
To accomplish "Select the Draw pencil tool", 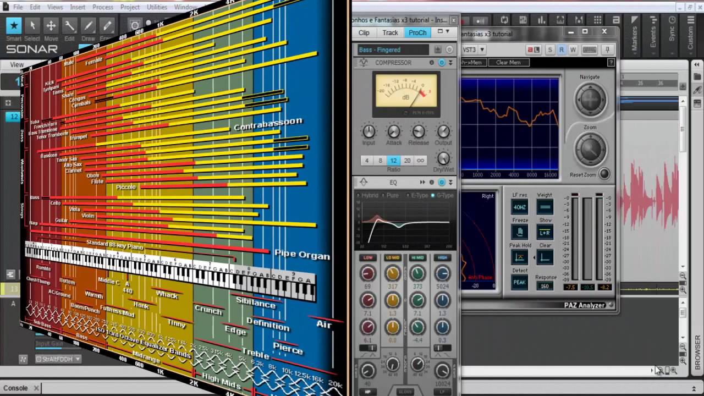I will [x=88, y=25].
